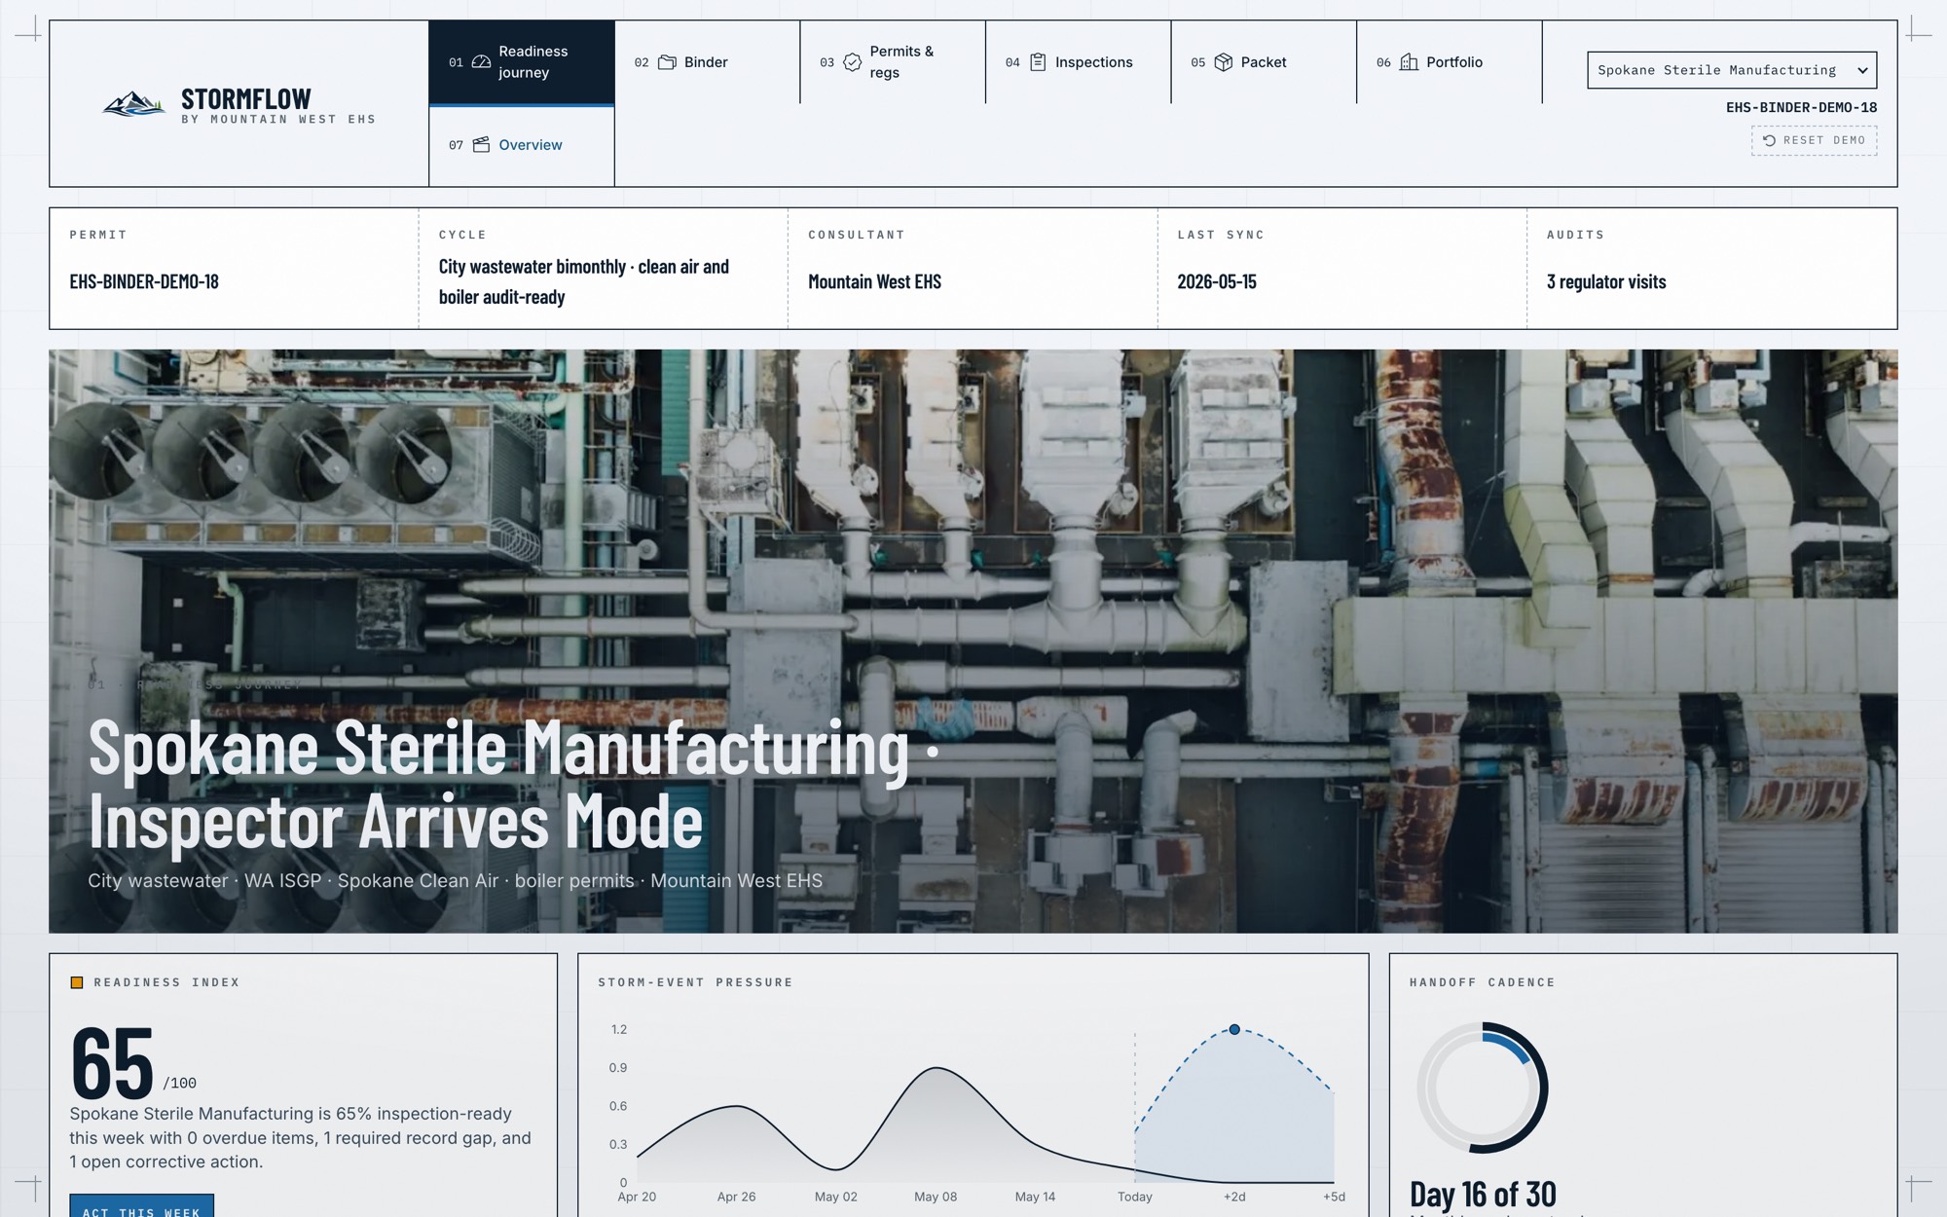Go to the Inspections tab
The image size is (1947, 1217).
[1078, 62]
